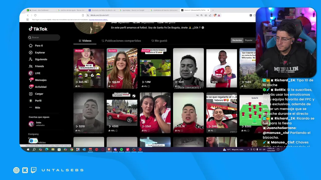Image resolution: width=321 pixels, height=180 pixels.
Task: Open Kick icon in stream overlay
Action: coord(25,170)
